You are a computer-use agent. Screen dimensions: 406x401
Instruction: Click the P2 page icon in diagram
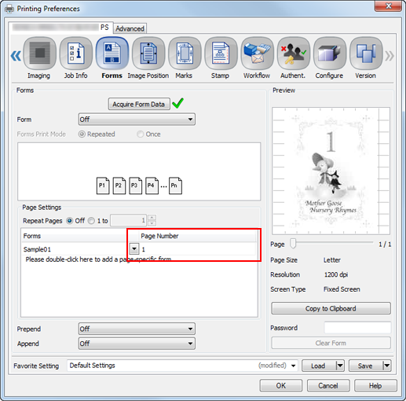tap(119, 186)
